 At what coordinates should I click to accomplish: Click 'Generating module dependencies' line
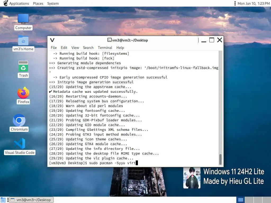(x=85, y=63)
